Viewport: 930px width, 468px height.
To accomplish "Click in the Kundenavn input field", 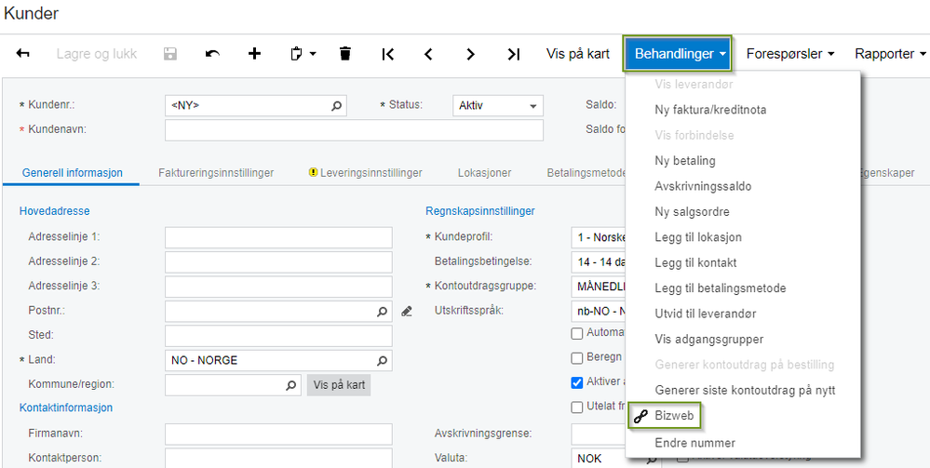I will tap(354, 130).
